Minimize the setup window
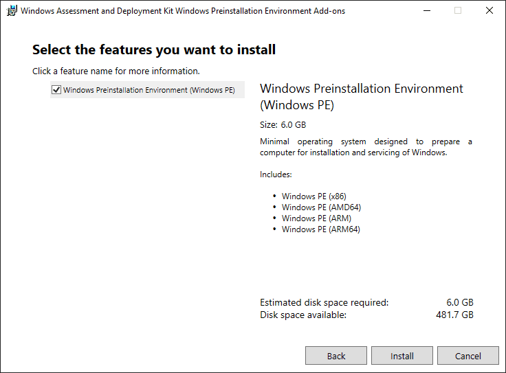 click(426, 11)
